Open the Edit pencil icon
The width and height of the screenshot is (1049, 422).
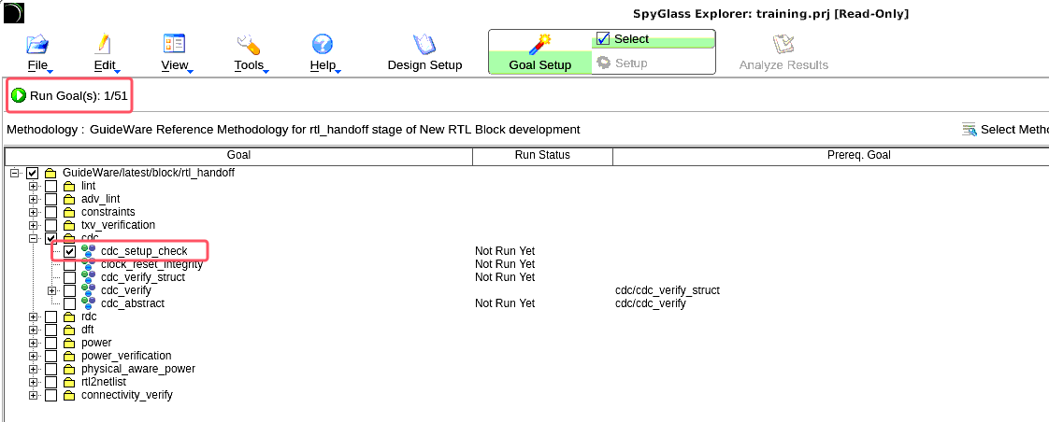[102, 44]
